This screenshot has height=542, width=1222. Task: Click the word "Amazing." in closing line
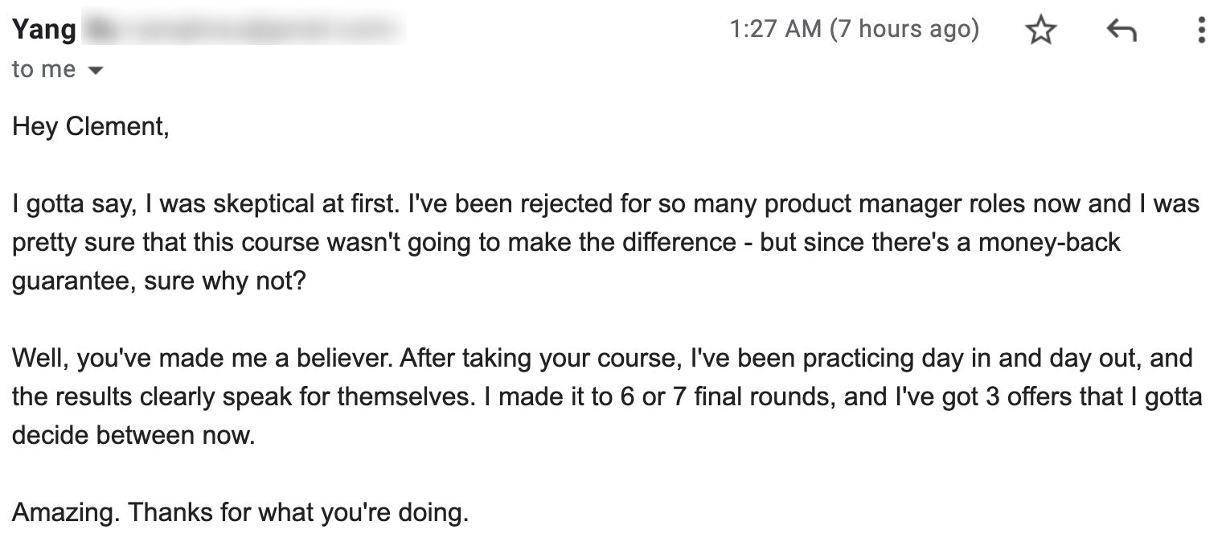pos(67,512)
